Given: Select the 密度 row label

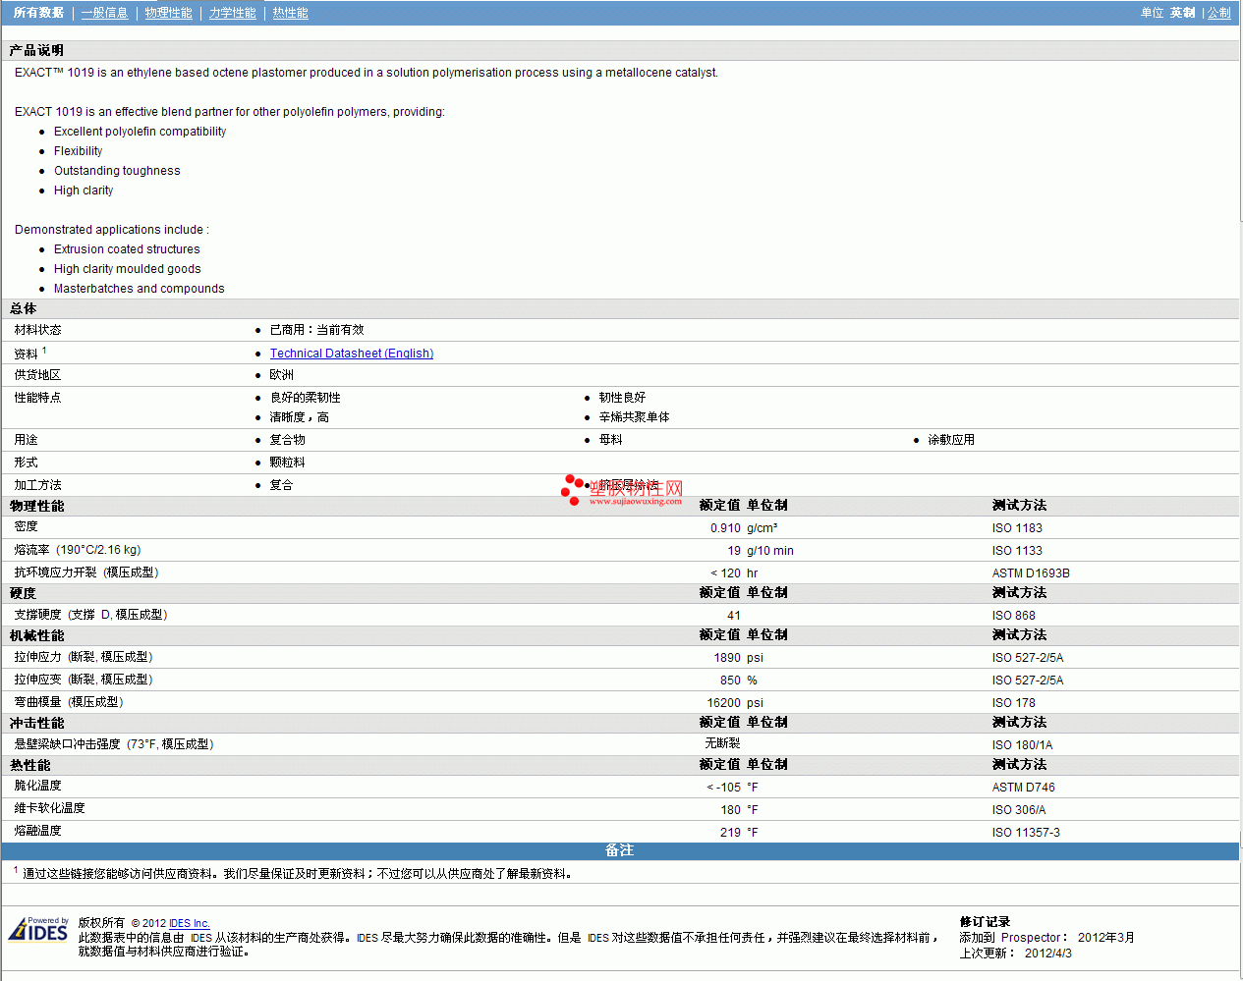Looking at the screenshot, I should pyautogui.click(x=26, y=527).
